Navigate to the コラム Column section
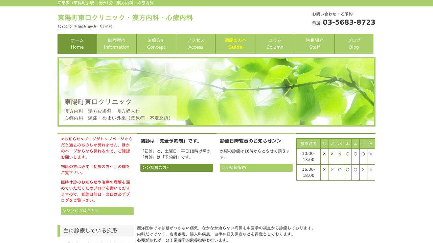 275,44
